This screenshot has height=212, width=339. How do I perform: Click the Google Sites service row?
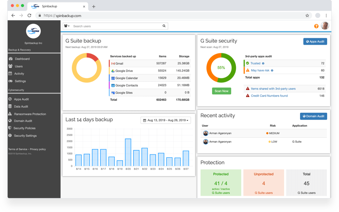149,93
